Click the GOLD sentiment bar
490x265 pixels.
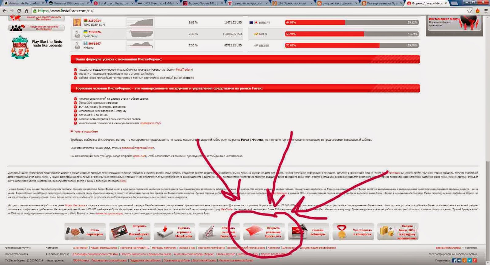point(352,34)
